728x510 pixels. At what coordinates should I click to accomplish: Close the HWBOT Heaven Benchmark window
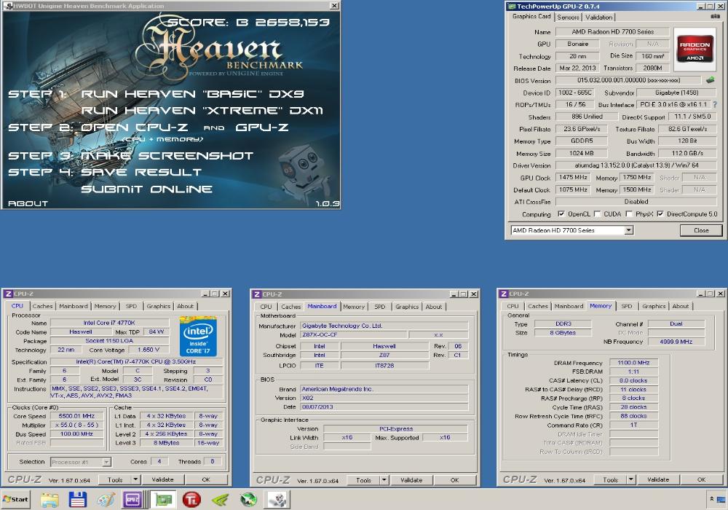pyautogui.click(x=334, y=6)
